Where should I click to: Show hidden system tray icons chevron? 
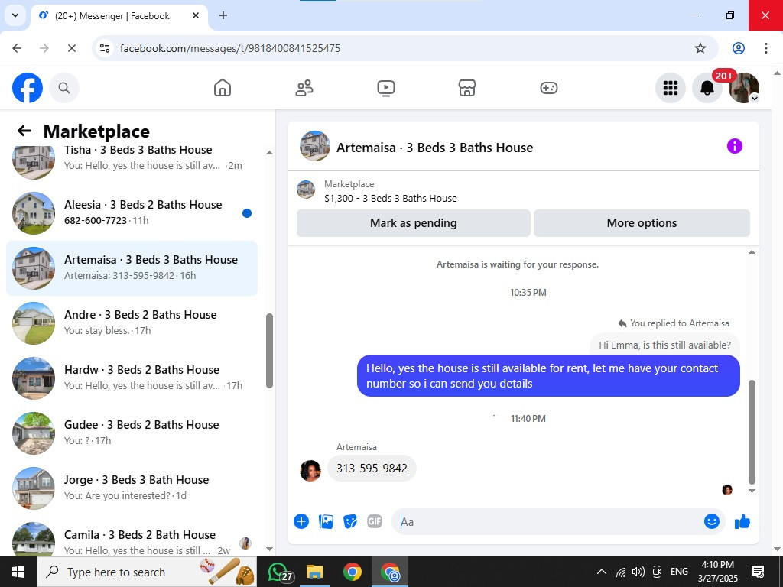[602, 572]
